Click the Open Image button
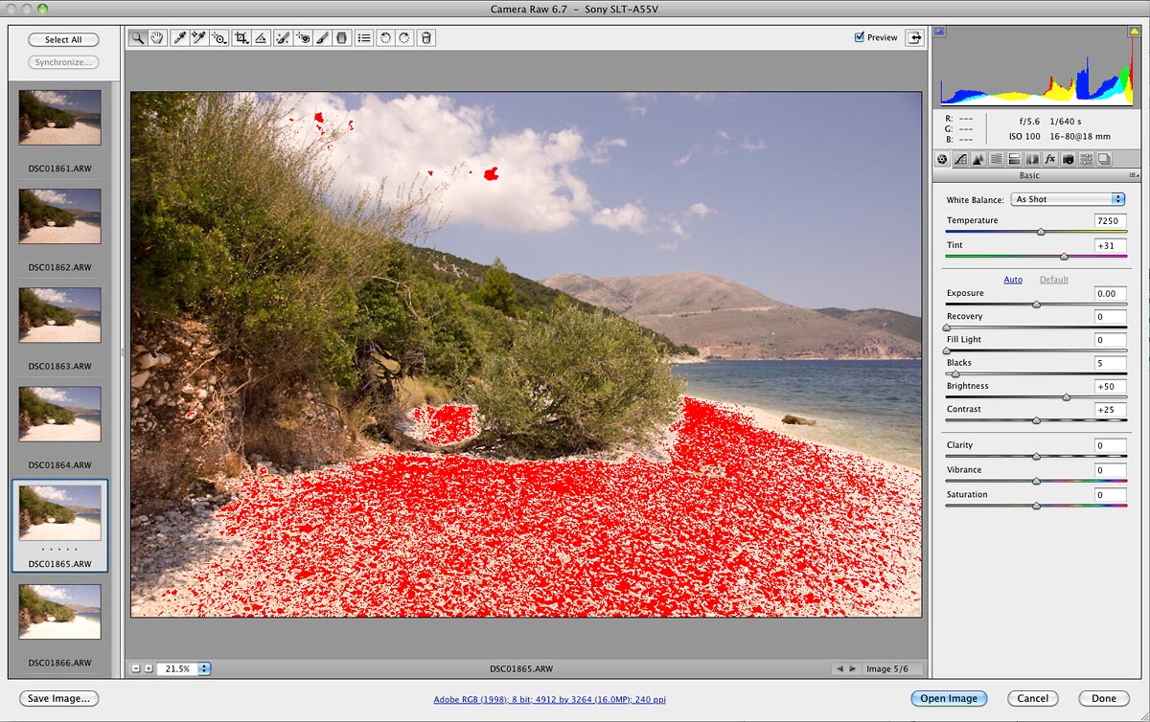Image resolution: width=1150 pixels, height=722 pixels. pos(948,699)
